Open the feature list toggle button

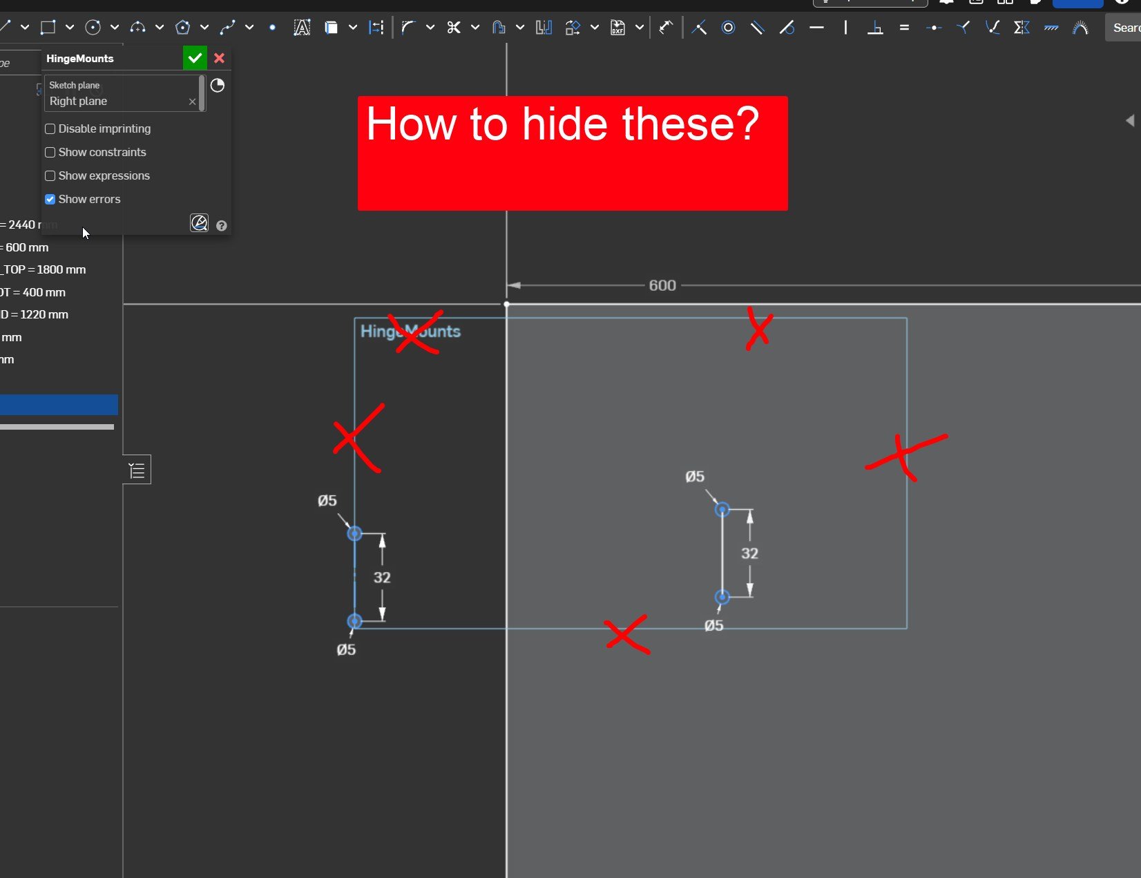(137, 470)
